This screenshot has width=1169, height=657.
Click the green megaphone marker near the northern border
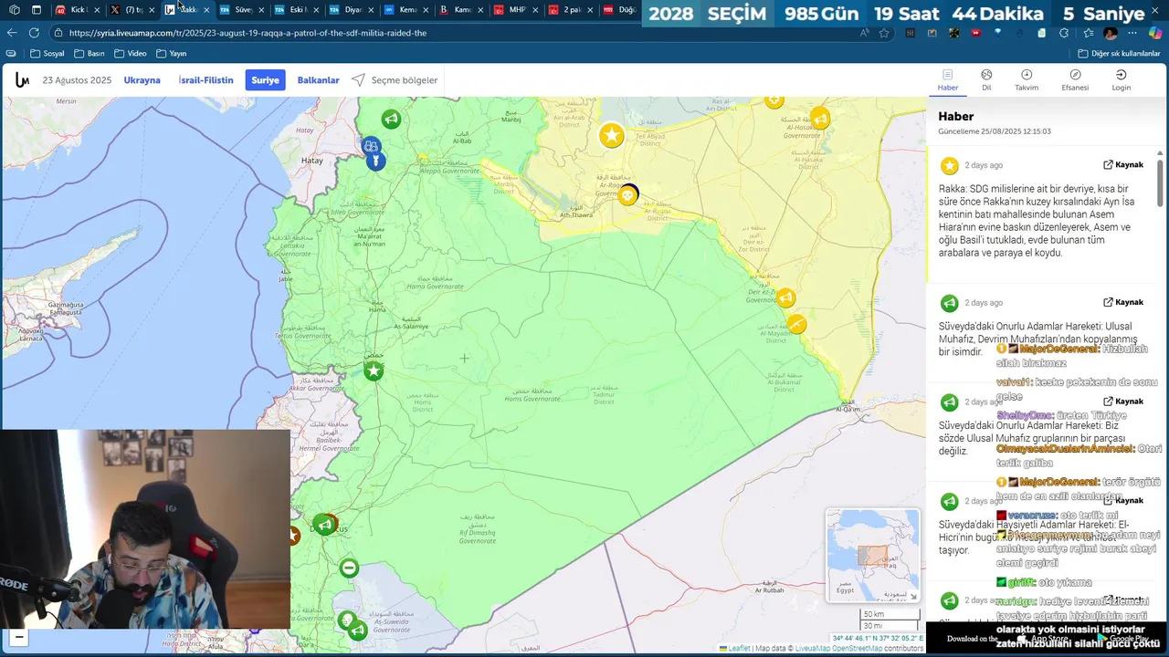[x=391, y=119]
